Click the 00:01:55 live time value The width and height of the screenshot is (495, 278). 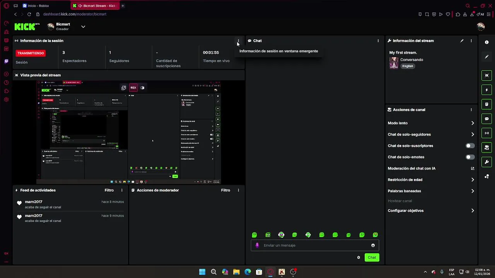pos(211,53)
